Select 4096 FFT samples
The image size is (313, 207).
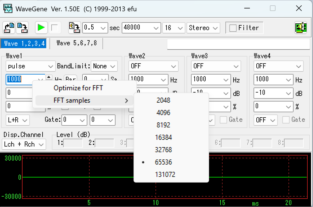pos(171,112)
